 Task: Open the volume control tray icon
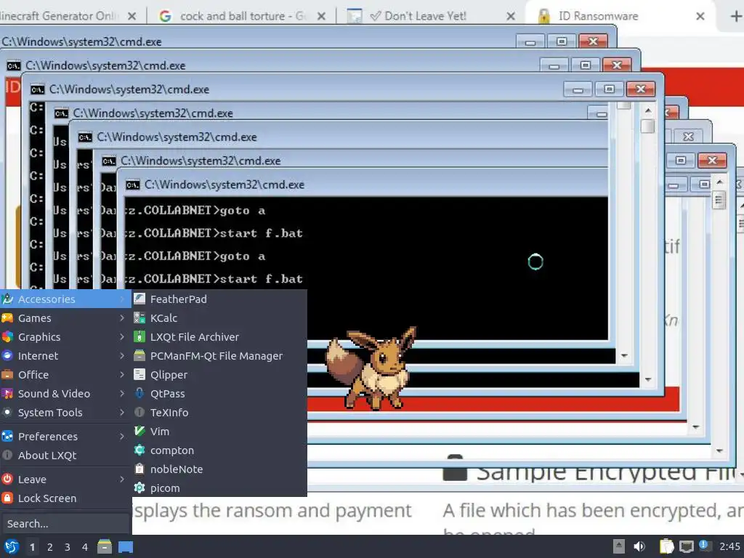point(639,546)
